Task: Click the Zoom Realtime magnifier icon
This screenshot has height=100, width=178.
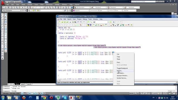Action: 47,7
